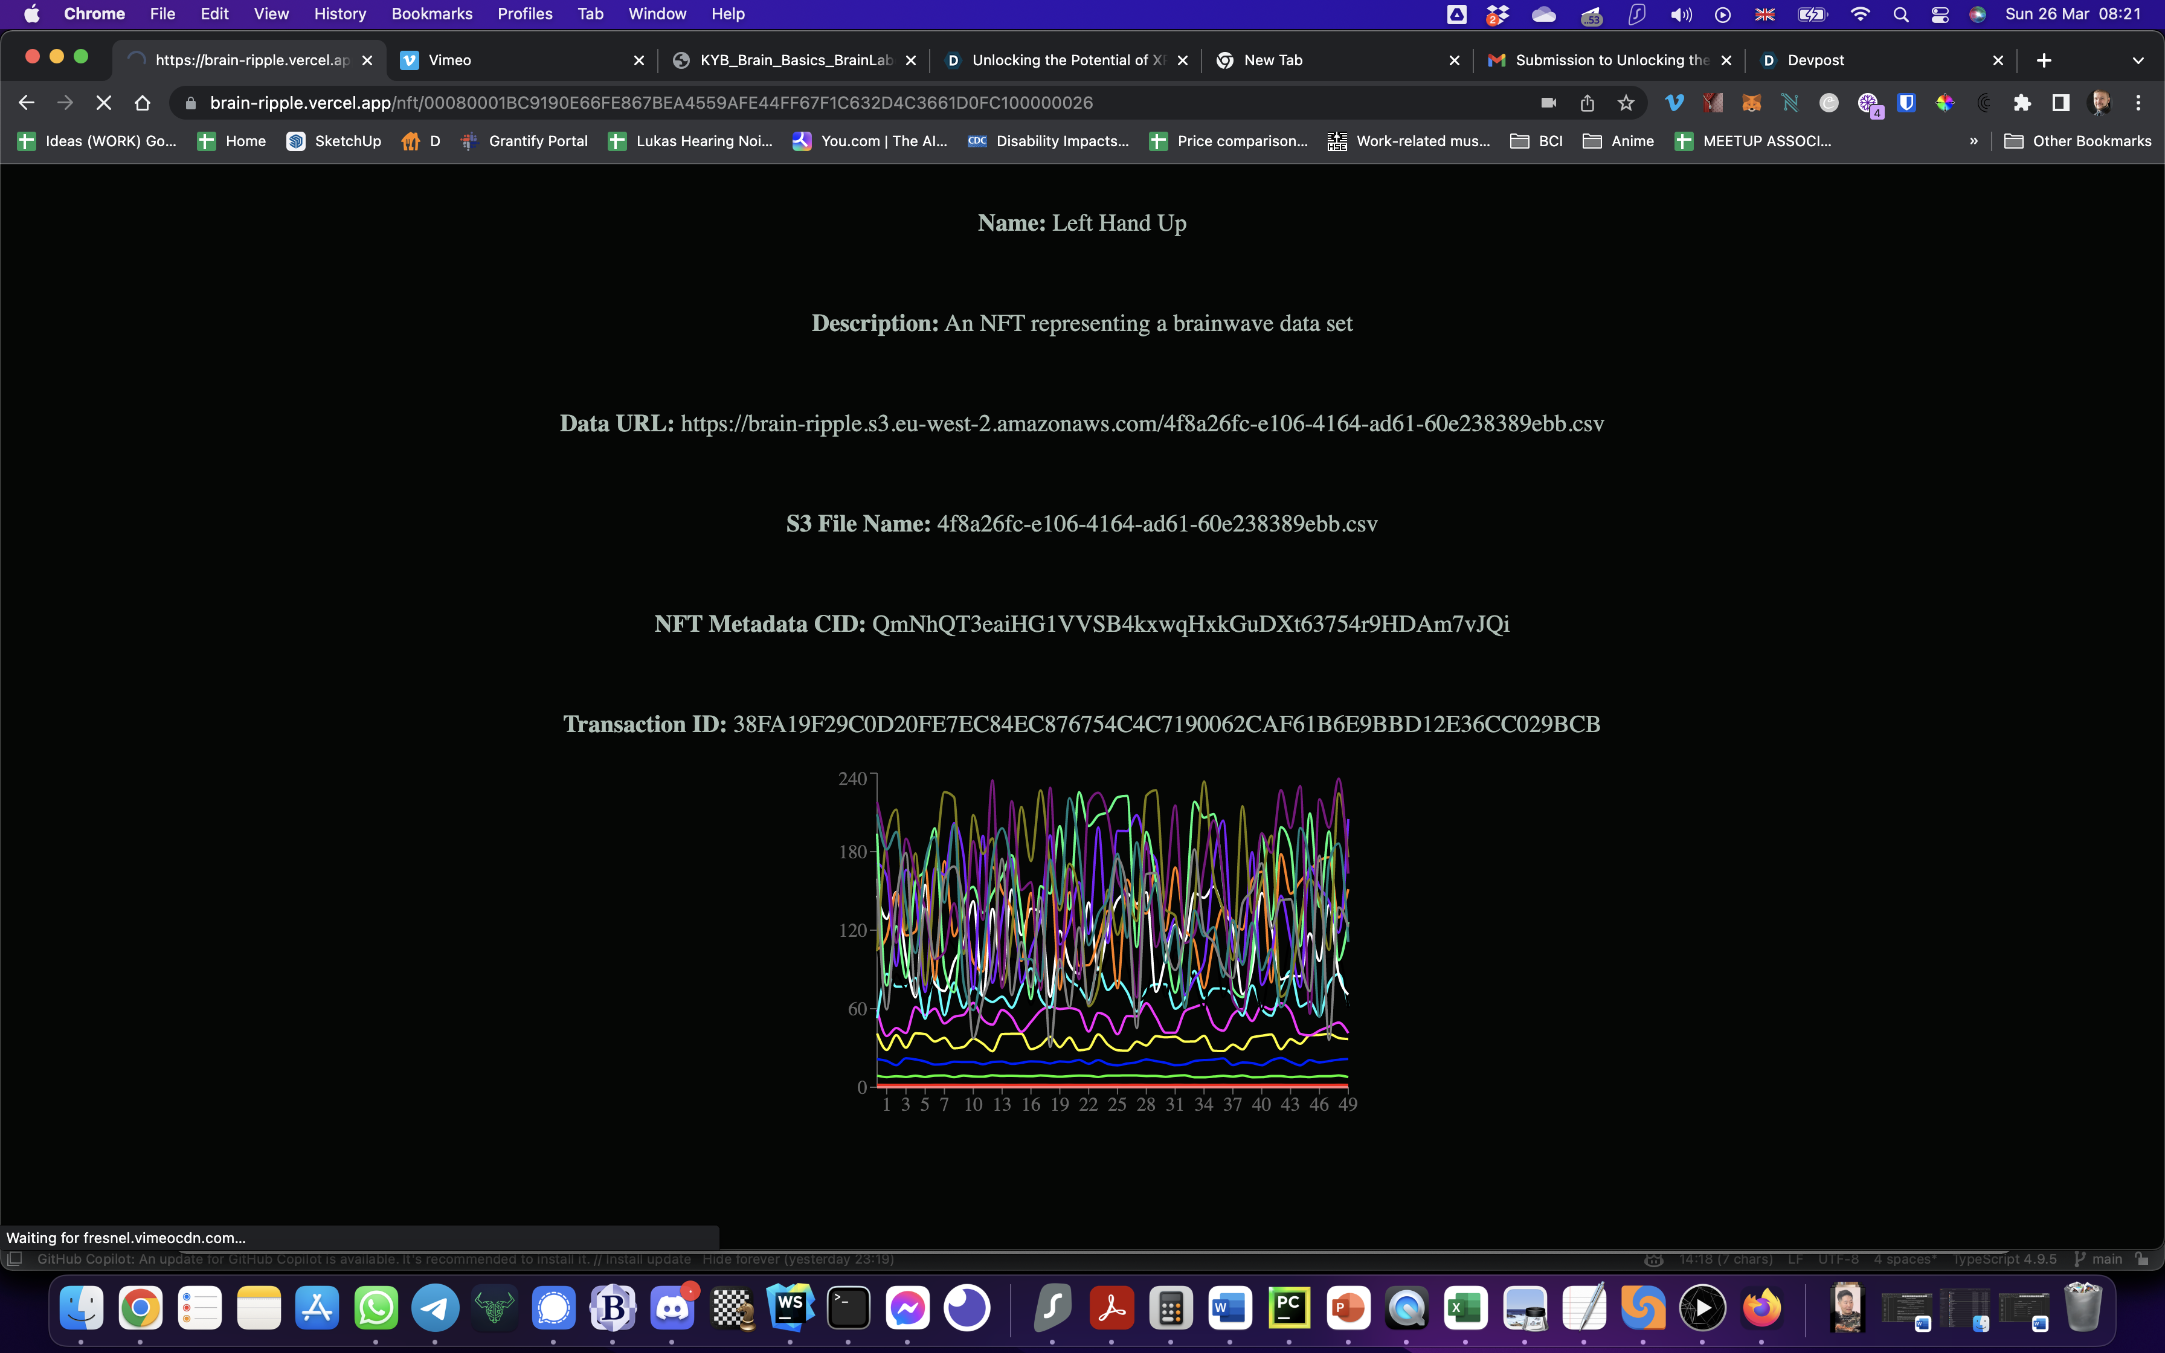Share this page via share icon
Viewport: 2165px width, 1353px height.
click(x=1587, y=103)
